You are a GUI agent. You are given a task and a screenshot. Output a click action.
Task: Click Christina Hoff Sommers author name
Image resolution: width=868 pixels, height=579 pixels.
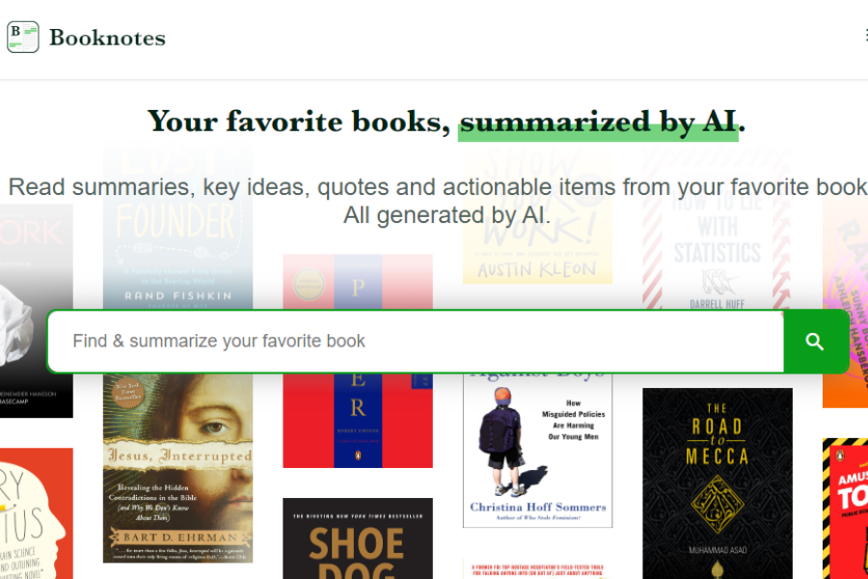[536, 506]
